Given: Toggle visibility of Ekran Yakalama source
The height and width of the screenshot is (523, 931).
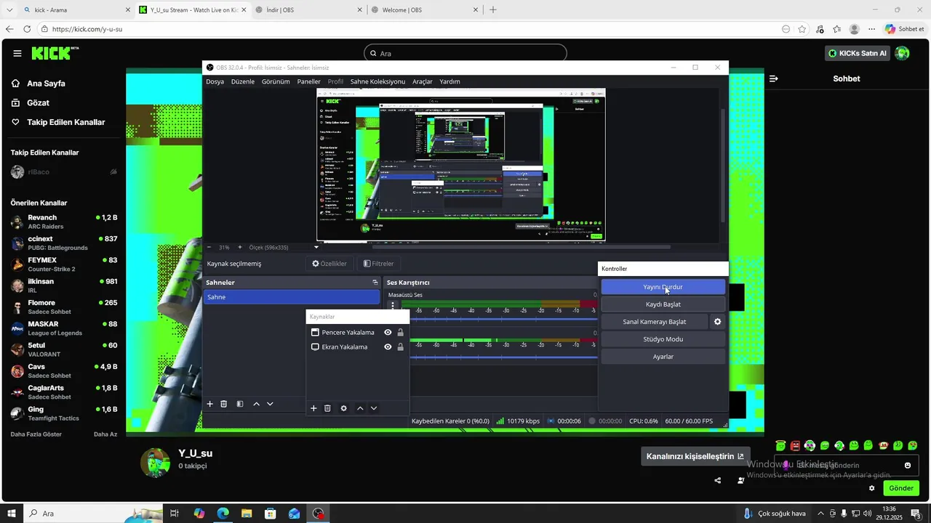Looking at the screenshot, I should tap(388, 347).
